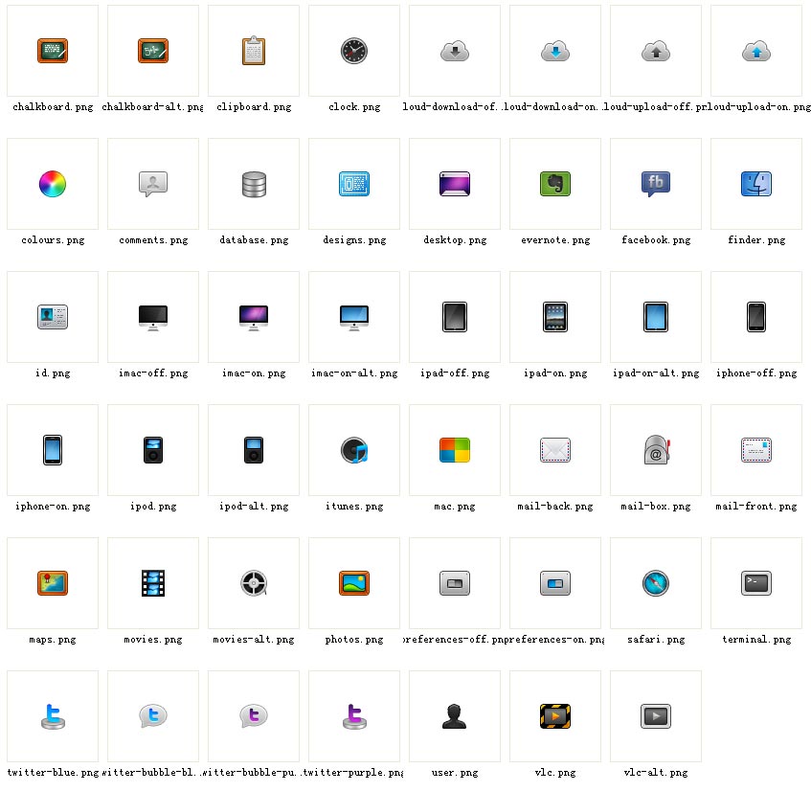Image resolution: width=811 pixels, height=791 pixels.
Task: Open the Safari compass icon
Action: click(x=656, y=583)
